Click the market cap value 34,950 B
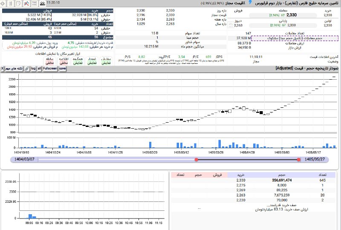Image resolution: width=341 pixels, height=230 pixels. (244, 47)
